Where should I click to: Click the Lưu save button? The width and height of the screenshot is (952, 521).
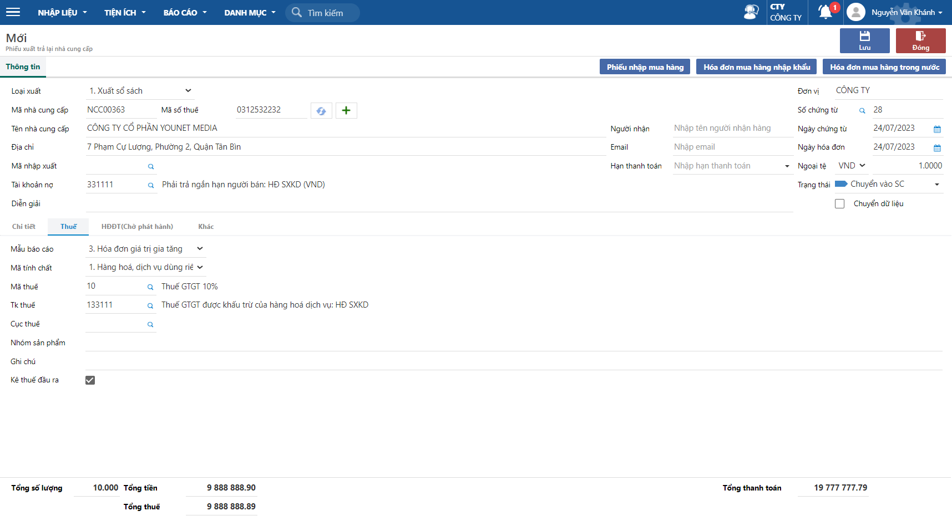tap(864, 40)
